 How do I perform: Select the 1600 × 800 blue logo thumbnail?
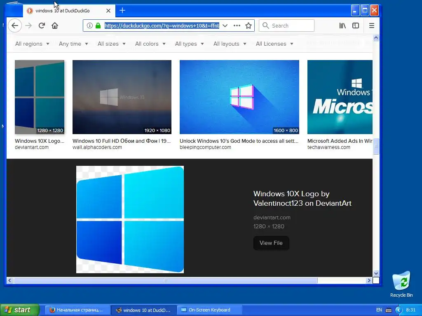click(239, 97)
